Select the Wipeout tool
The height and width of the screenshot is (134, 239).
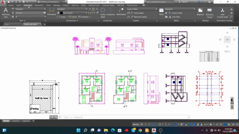coord(200,12)
